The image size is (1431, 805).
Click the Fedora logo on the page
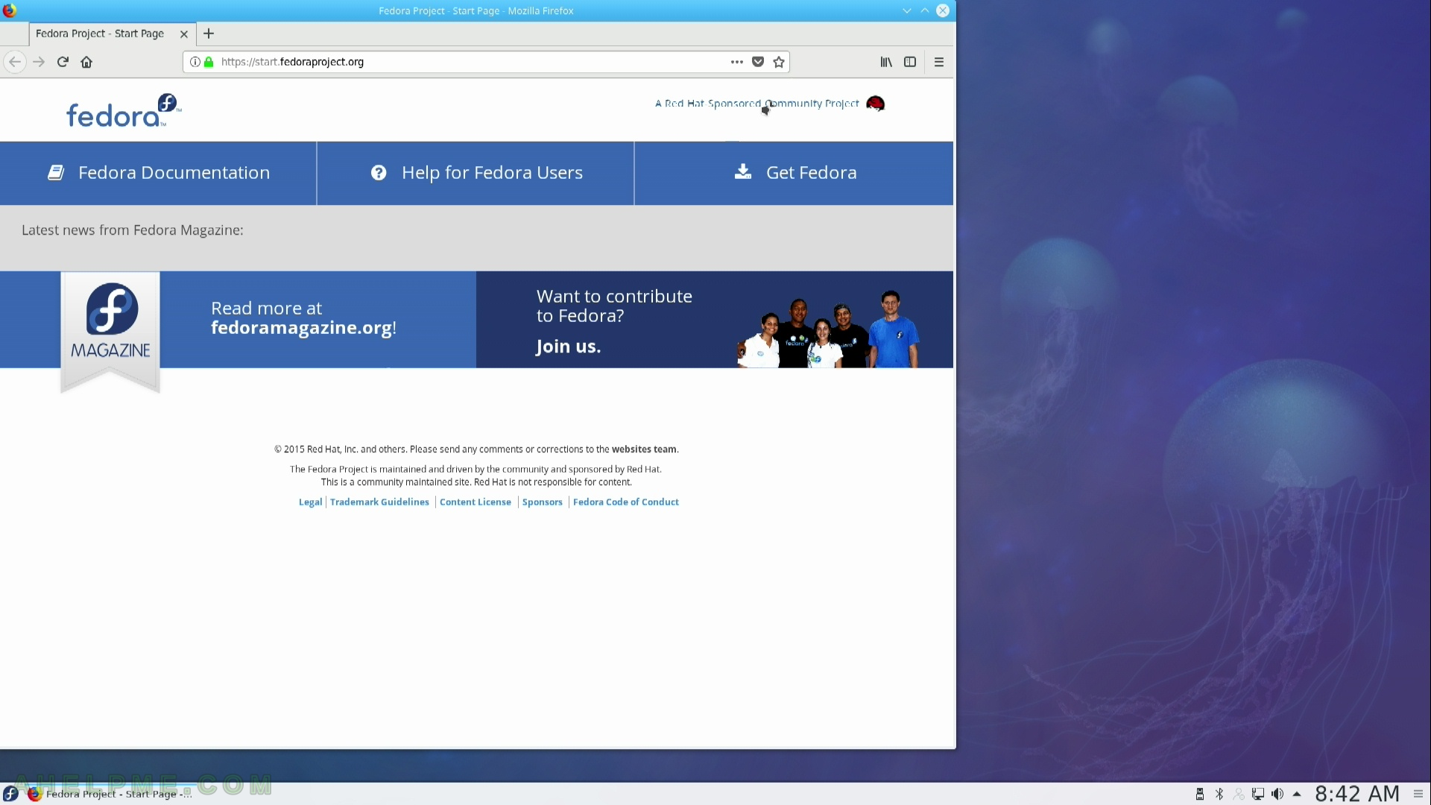coord(124,110)
